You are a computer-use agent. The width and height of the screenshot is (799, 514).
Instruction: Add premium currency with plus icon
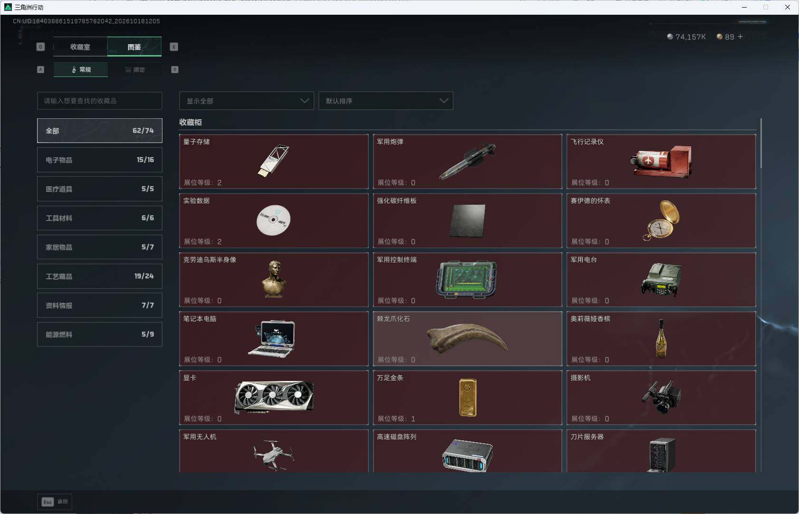point(740,37)
